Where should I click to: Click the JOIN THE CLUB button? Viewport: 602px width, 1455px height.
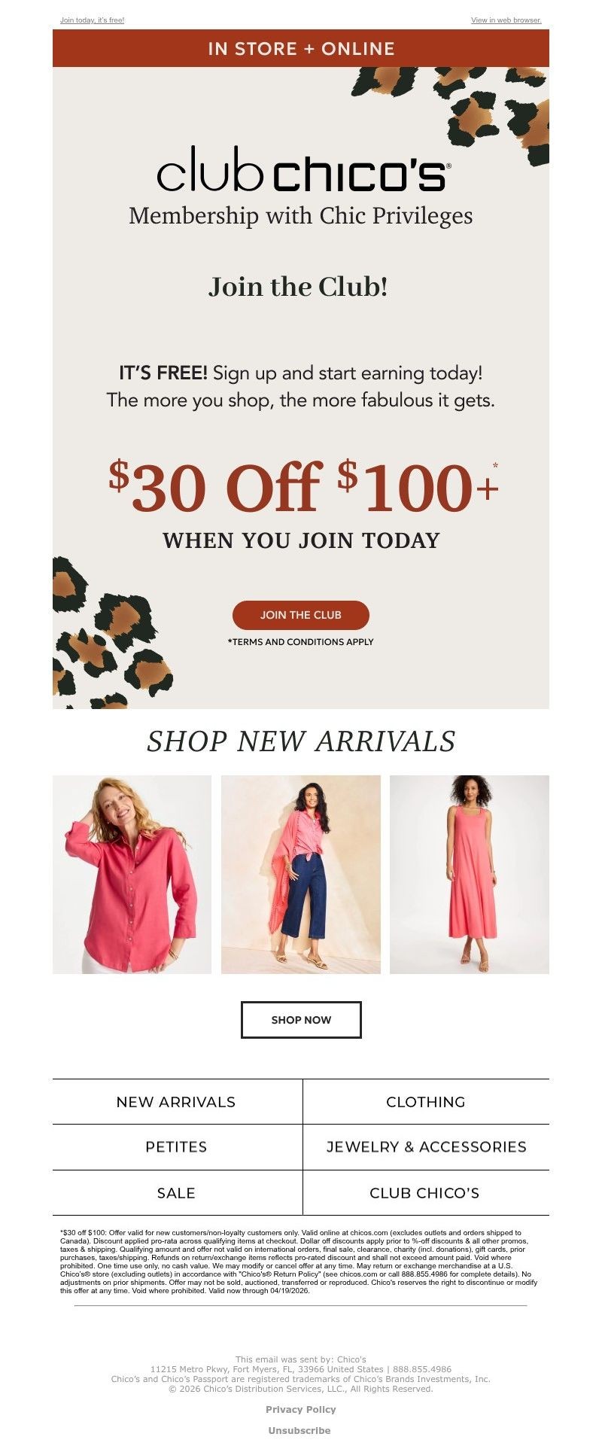pos(301,615)
